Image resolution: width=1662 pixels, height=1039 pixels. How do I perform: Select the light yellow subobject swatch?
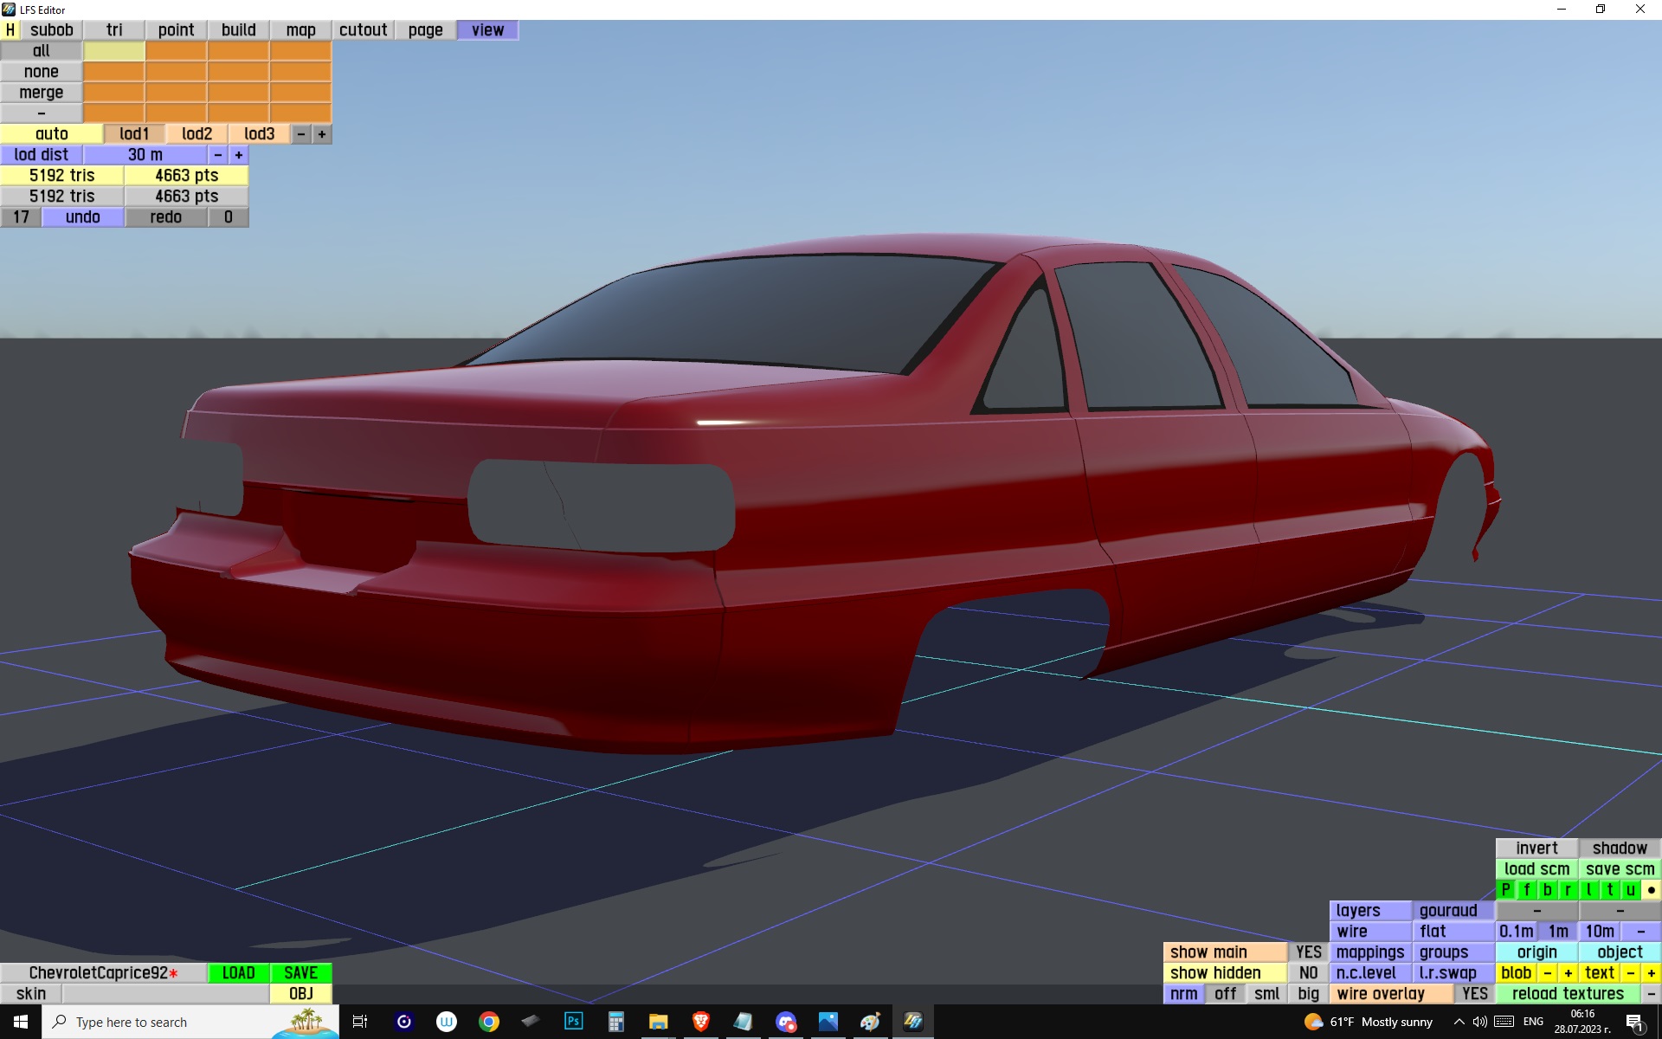coord(114,51)
